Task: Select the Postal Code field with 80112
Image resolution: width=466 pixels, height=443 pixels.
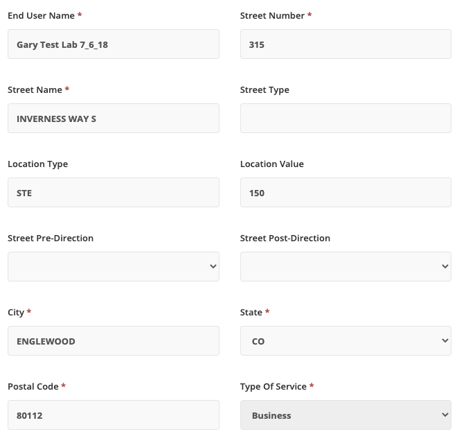Action: (x=113, y=415)
